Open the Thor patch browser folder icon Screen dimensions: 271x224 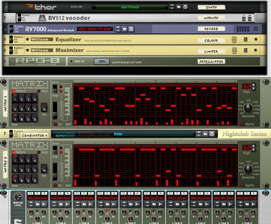click(x=179, y=7)
